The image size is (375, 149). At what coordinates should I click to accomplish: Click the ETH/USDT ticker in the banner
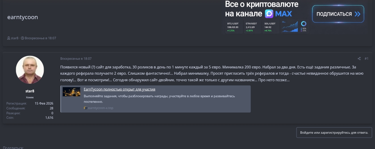252,27
